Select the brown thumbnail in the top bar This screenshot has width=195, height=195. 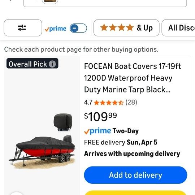pos(50,2)
